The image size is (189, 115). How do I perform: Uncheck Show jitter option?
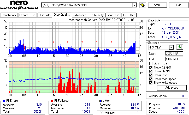[151, 75]
